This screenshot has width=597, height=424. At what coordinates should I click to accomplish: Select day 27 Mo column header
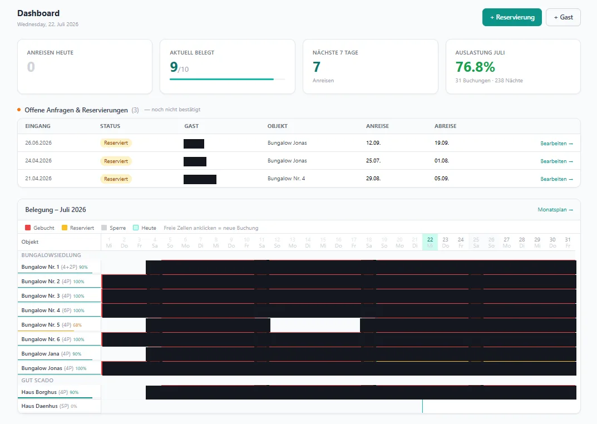tap(506, 243)
